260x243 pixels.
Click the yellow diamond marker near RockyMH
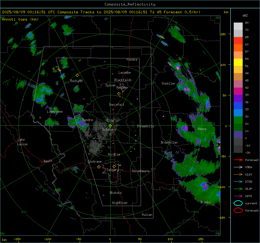coord(77,75)
